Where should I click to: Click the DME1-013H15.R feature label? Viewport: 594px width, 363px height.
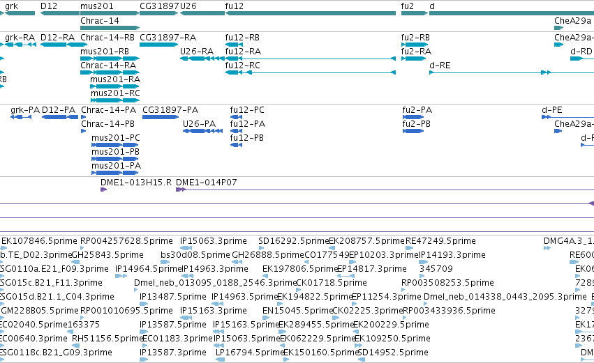[136, 183]
